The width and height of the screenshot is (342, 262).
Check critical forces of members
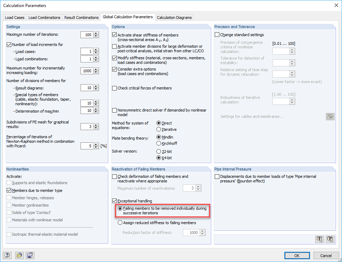pyautogui.click(x=114, y=88)
